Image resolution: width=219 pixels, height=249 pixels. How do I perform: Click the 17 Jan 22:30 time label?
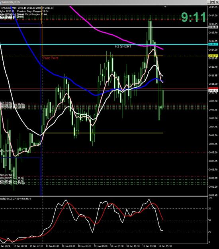point(36,246)
